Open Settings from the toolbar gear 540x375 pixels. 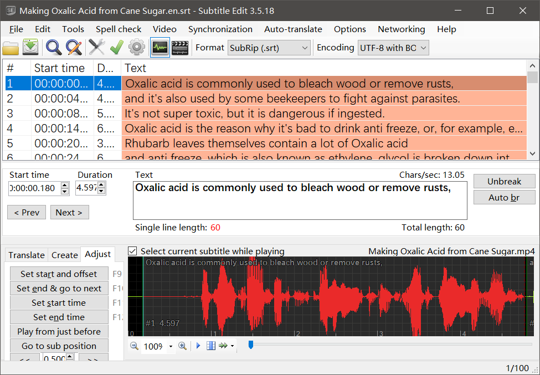click(136, 48)
